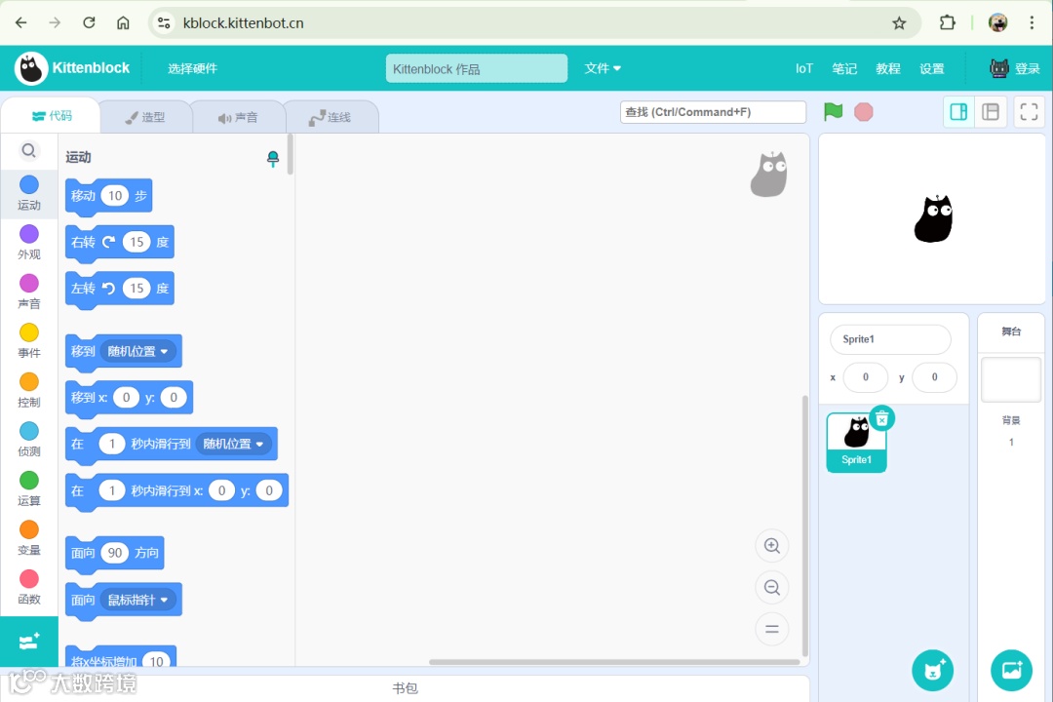Open the 笔记 notes menu item
1053x702 pixels.
(844, 68)
